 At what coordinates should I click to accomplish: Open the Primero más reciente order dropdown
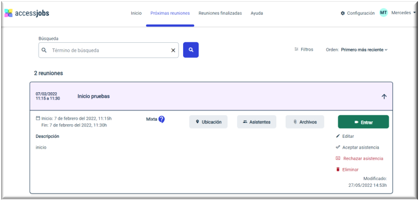pos(364,50)
